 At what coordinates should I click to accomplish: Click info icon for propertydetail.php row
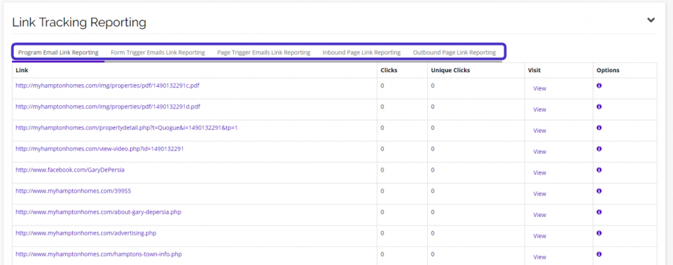point(599,128)
